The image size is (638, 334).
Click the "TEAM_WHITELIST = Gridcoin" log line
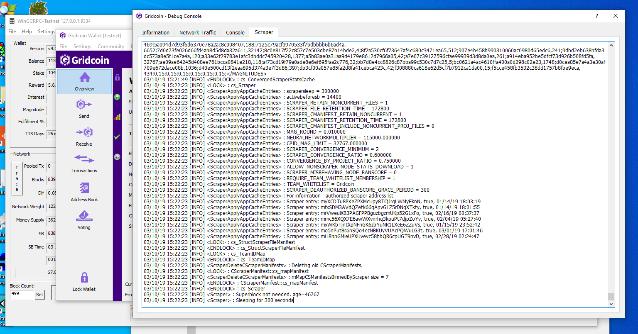click(249, 184)
